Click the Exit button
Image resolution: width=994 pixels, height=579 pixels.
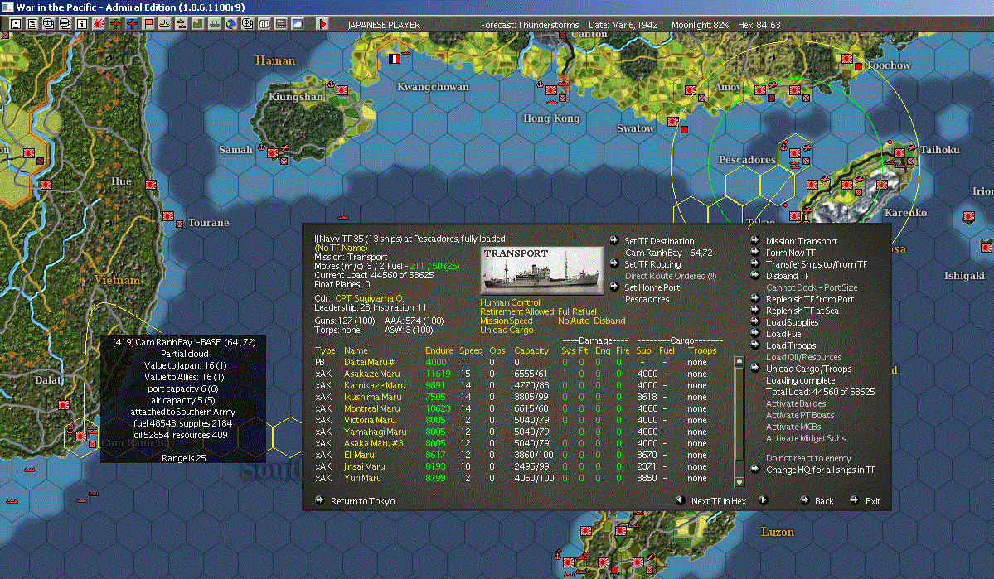coord(873,501)
